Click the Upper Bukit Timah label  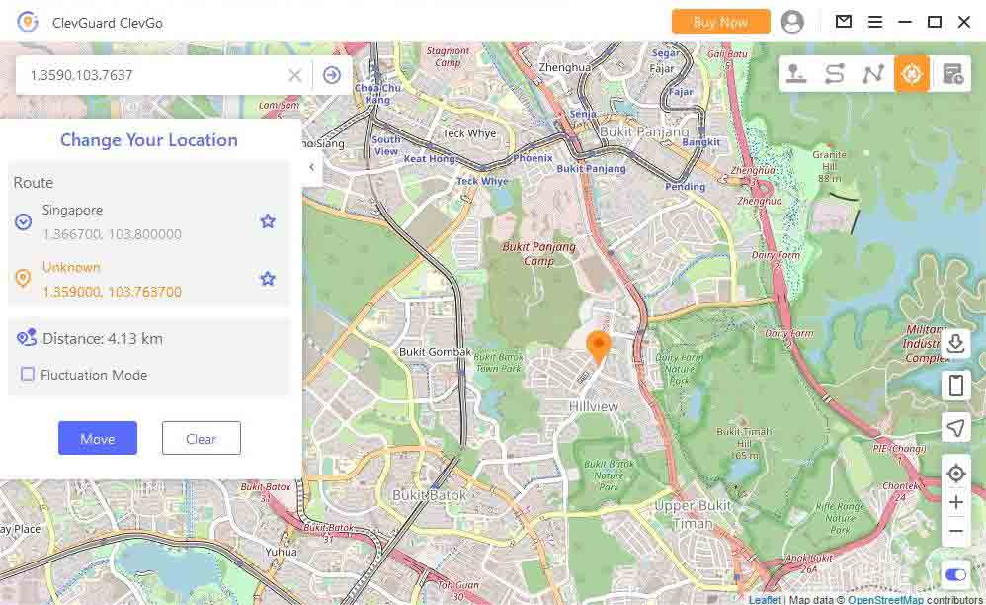pos(693,514)
